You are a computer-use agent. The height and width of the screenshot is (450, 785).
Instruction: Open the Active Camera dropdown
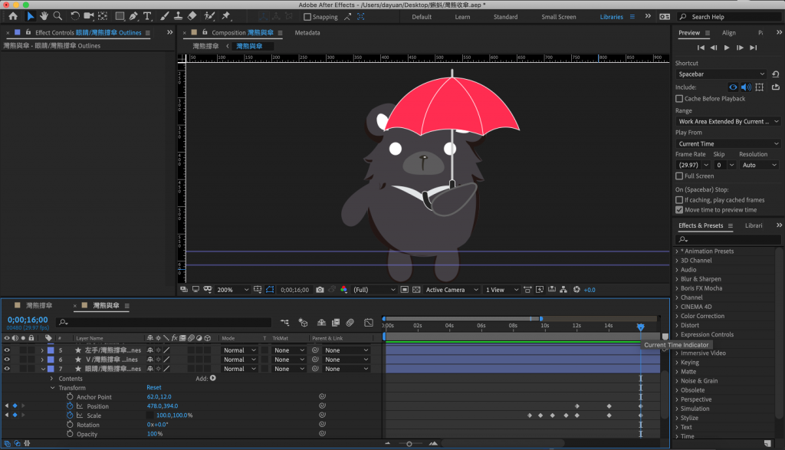tap(452, 290)
